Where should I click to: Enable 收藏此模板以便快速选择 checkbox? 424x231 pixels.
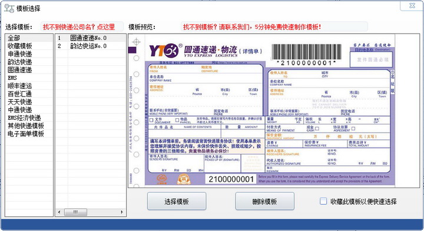tap(323, 201)
